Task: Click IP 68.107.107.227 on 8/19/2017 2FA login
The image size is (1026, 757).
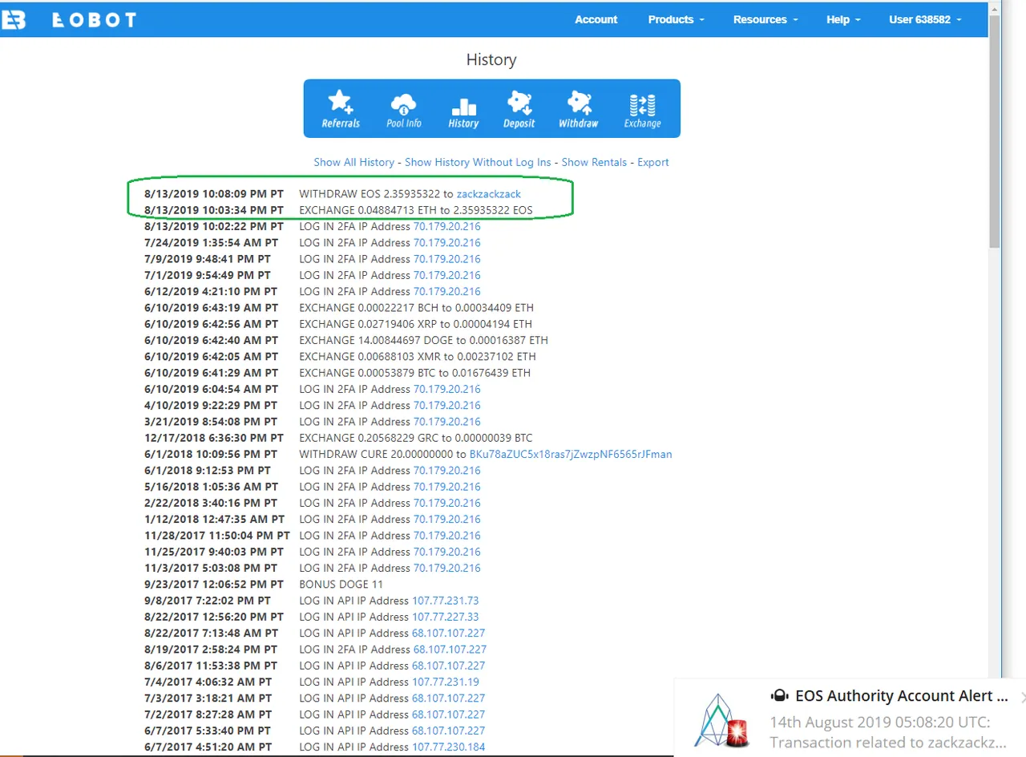Action: click(x=450, y=649)
